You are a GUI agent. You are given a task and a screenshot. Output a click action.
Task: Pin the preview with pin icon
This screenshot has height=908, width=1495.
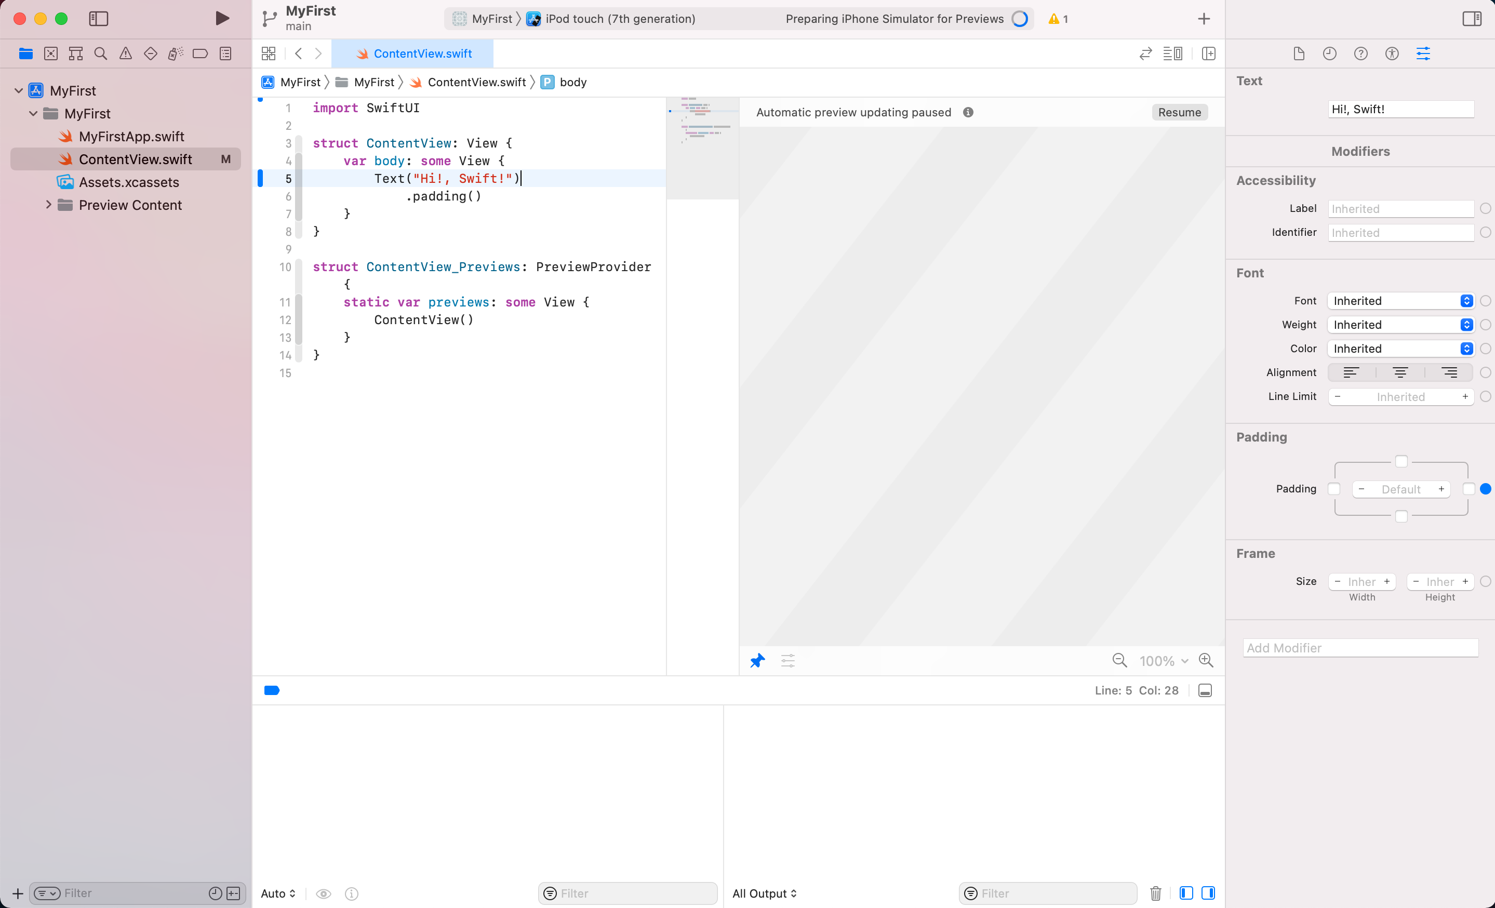pos(757,660)
